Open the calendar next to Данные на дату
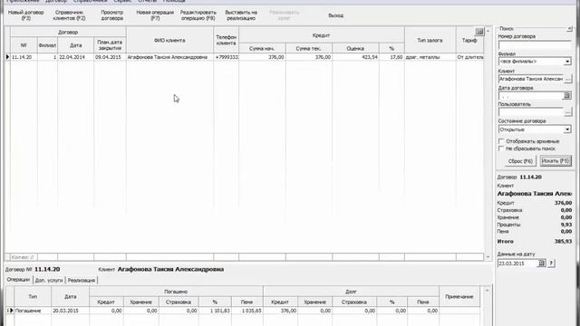The width and height of the screenshot is (580, 326). coord(542,264)
